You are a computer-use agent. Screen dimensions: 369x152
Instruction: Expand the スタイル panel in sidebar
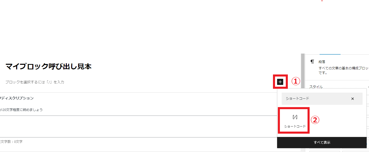coord(316,87)
